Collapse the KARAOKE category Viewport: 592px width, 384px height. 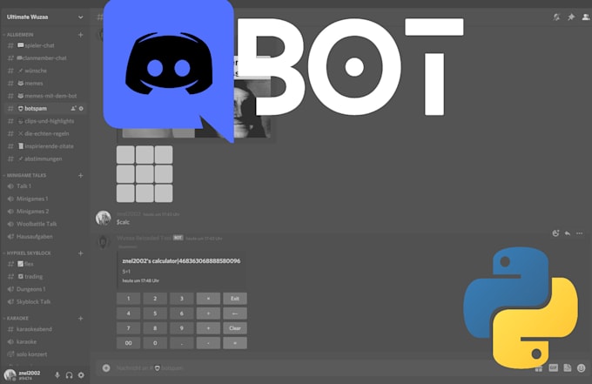click(x=17, y=319)
